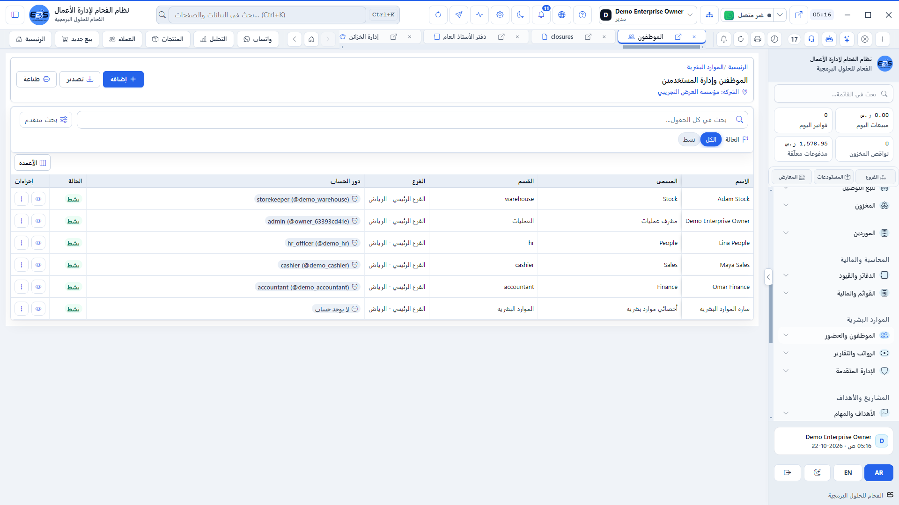This screenshot has height=505, width=899.
Task: Click the headset support icon
Action: (811, 39)
